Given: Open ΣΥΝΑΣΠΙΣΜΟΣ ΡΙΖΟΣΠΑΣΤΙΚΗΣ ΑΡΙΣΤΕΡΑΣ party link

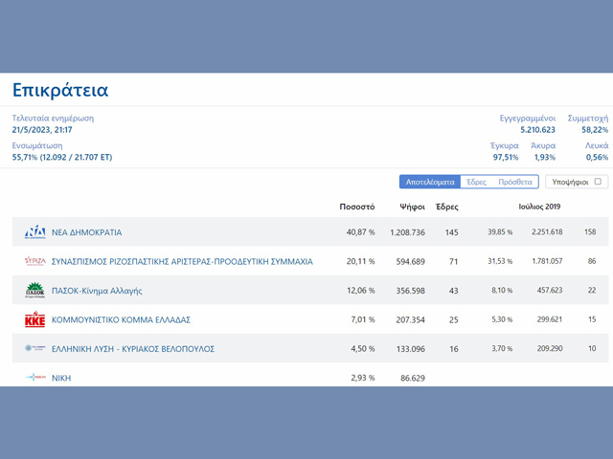Looking at the screenshot, I should (x=182, y=261).
